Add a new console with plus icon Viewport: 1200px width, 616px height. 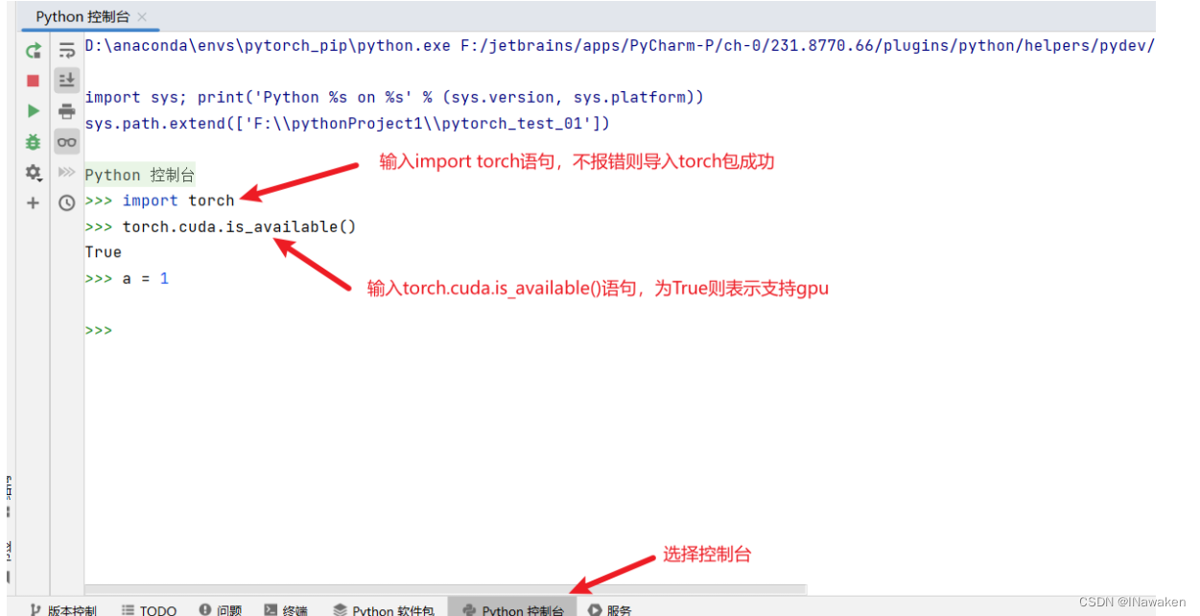tap(33, 202)
